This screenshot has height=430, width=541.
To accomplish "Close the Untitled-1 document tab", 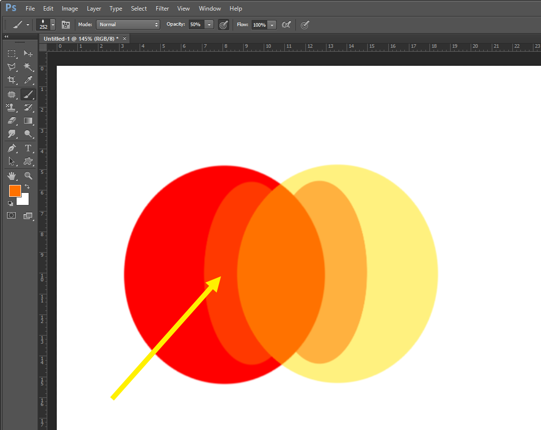I will tap(125, 38).
